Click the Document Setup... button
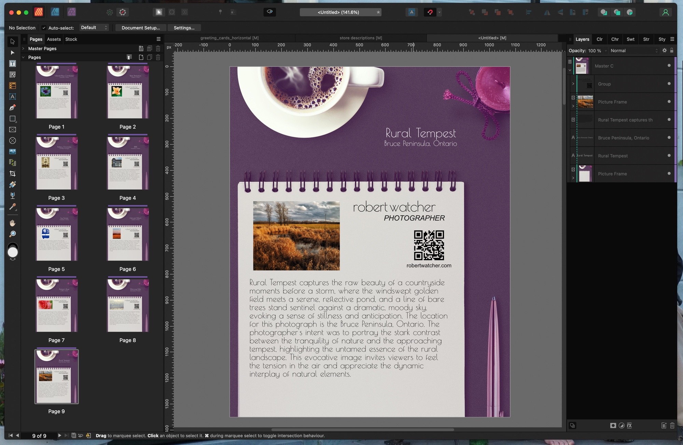The height and width of the screenshot is (445, 683). (x=141, y=28)
